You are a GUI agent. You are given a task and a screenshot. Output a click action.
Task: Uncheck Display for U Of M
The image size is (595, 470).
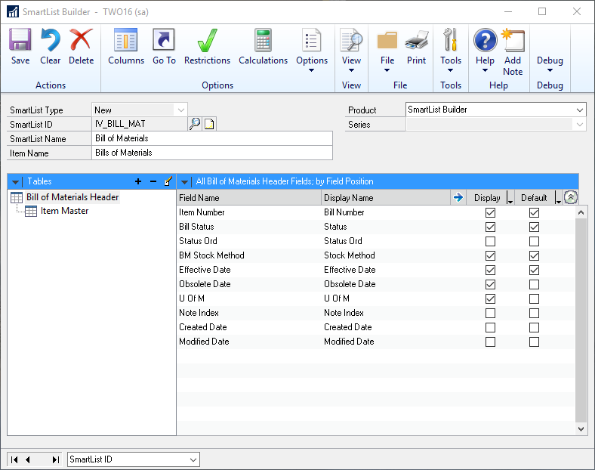(490, 298)
